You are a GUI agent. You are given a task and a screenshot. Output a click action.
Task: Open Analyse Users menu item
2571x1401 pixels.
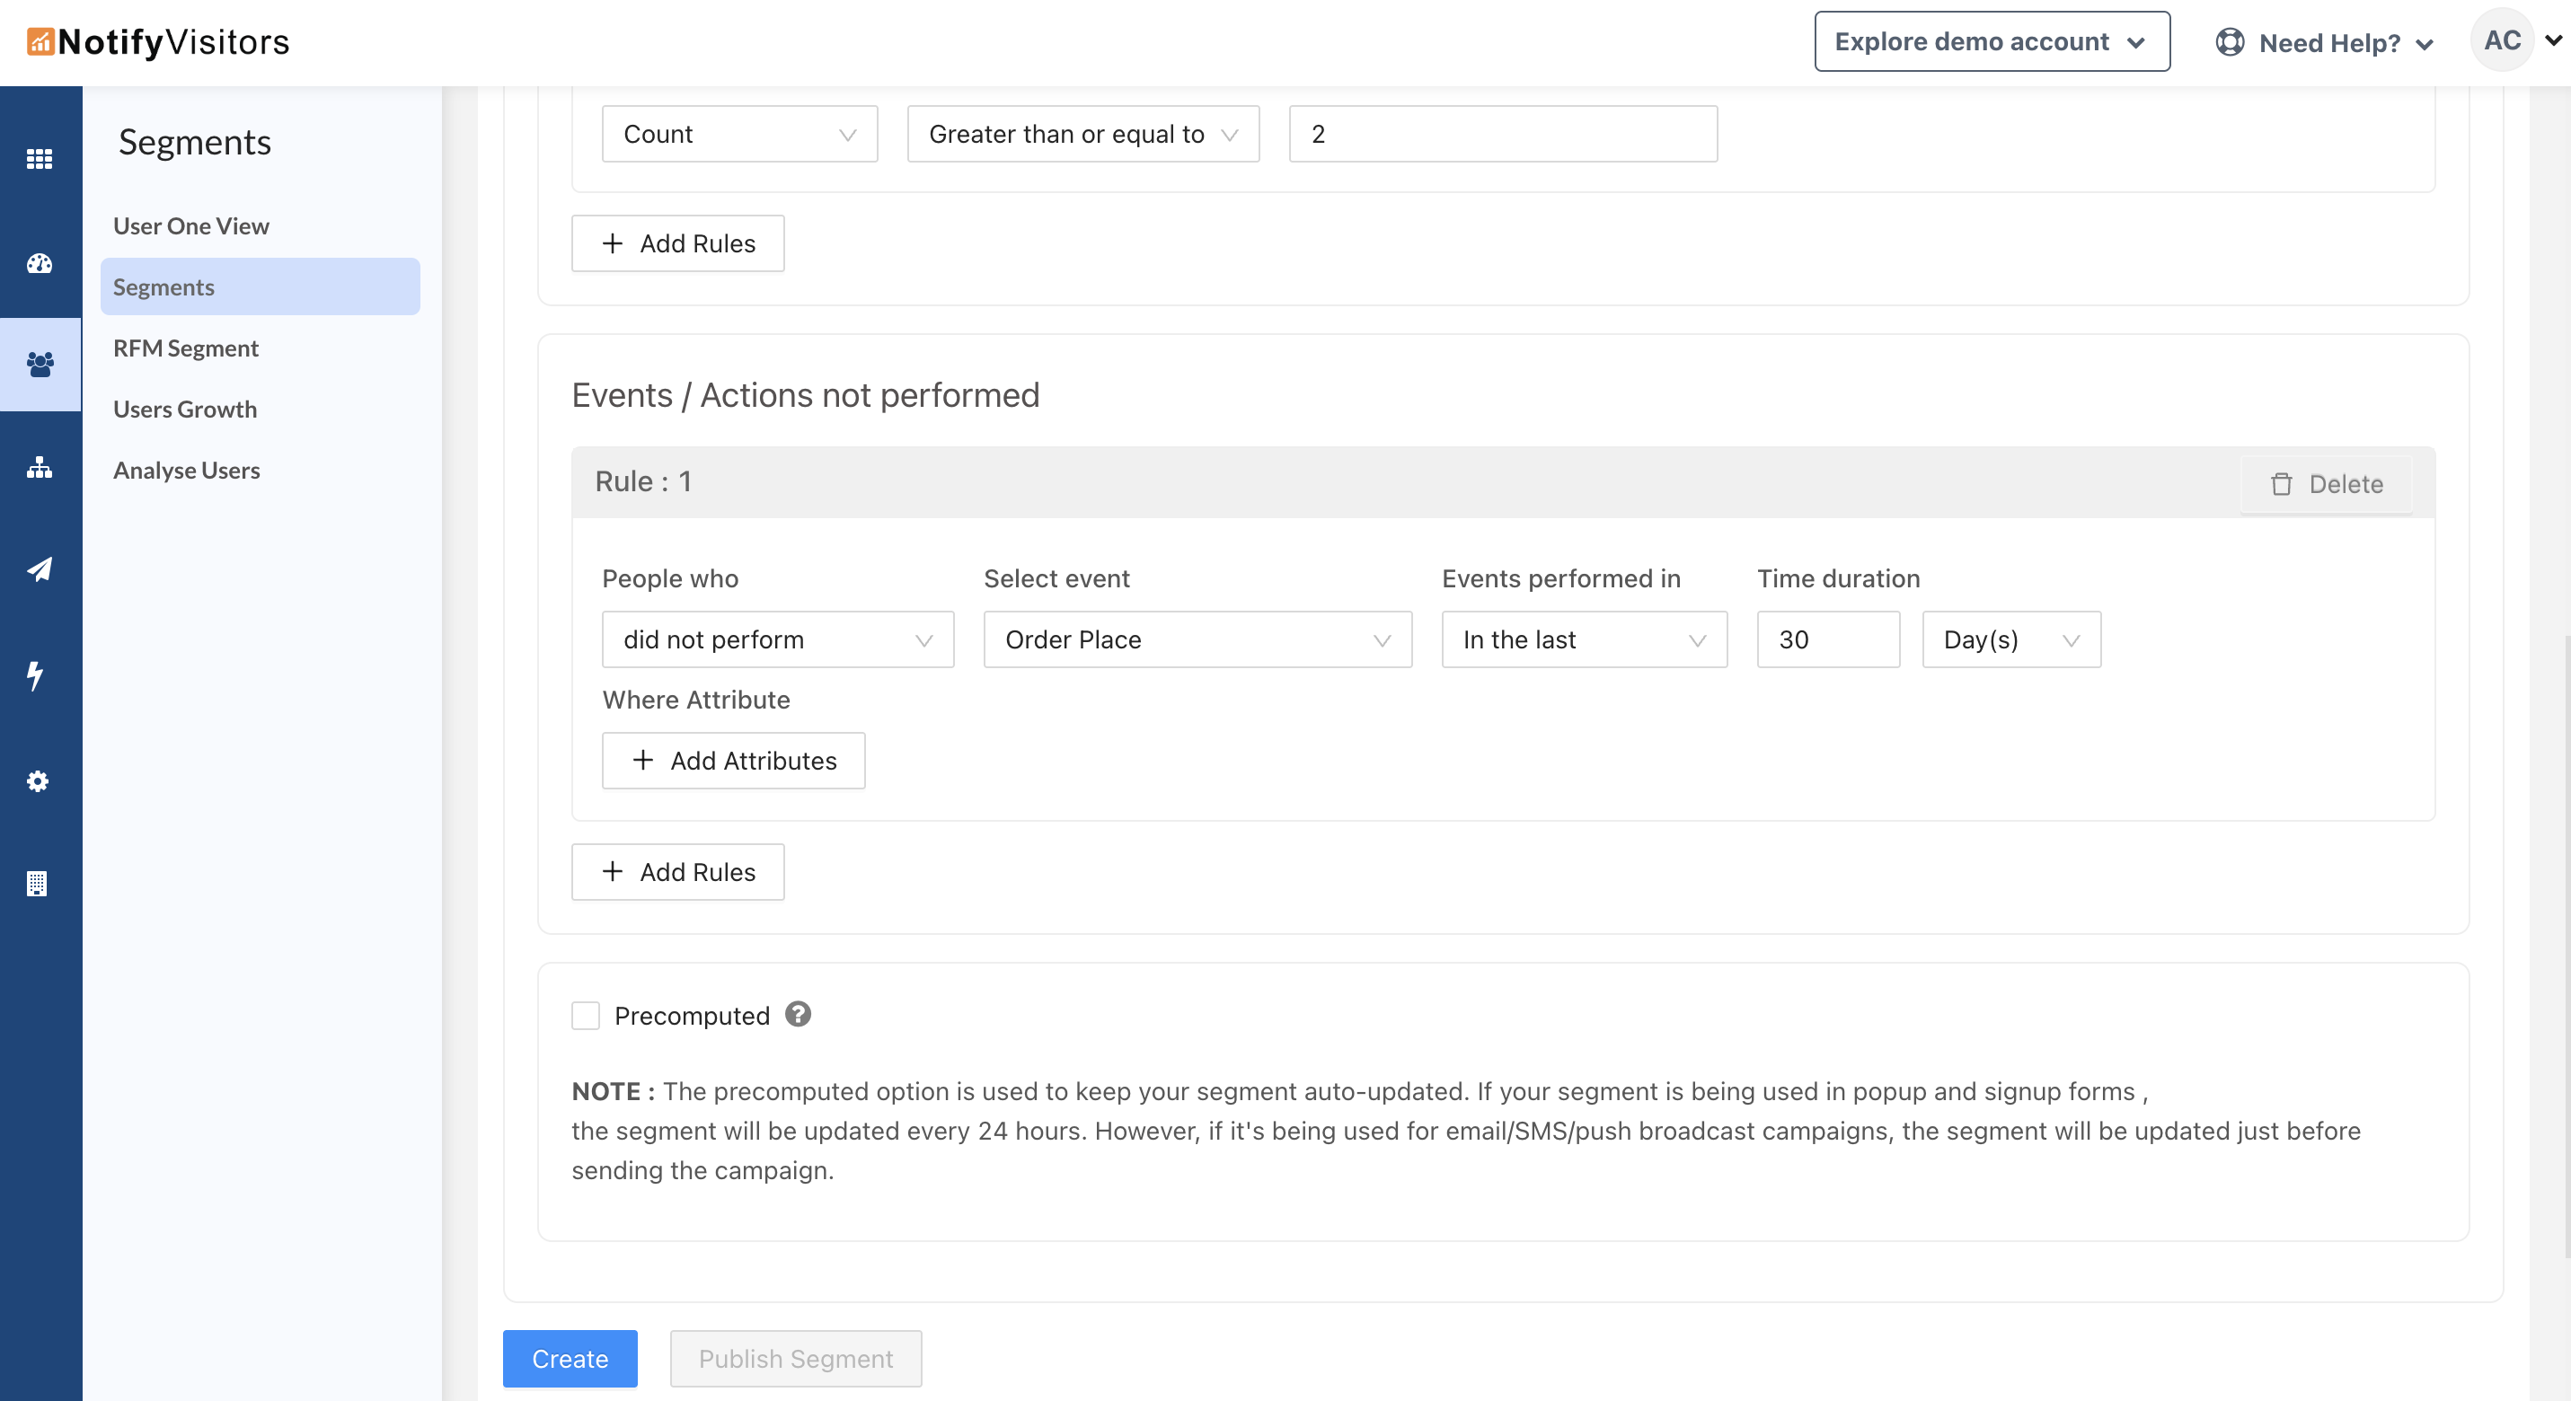pos(187,470)
